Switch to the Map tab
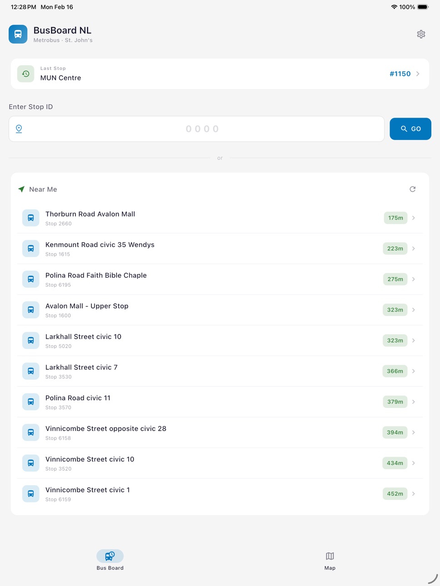The width and height of the screenshot is (440, 586). [330, 561]
